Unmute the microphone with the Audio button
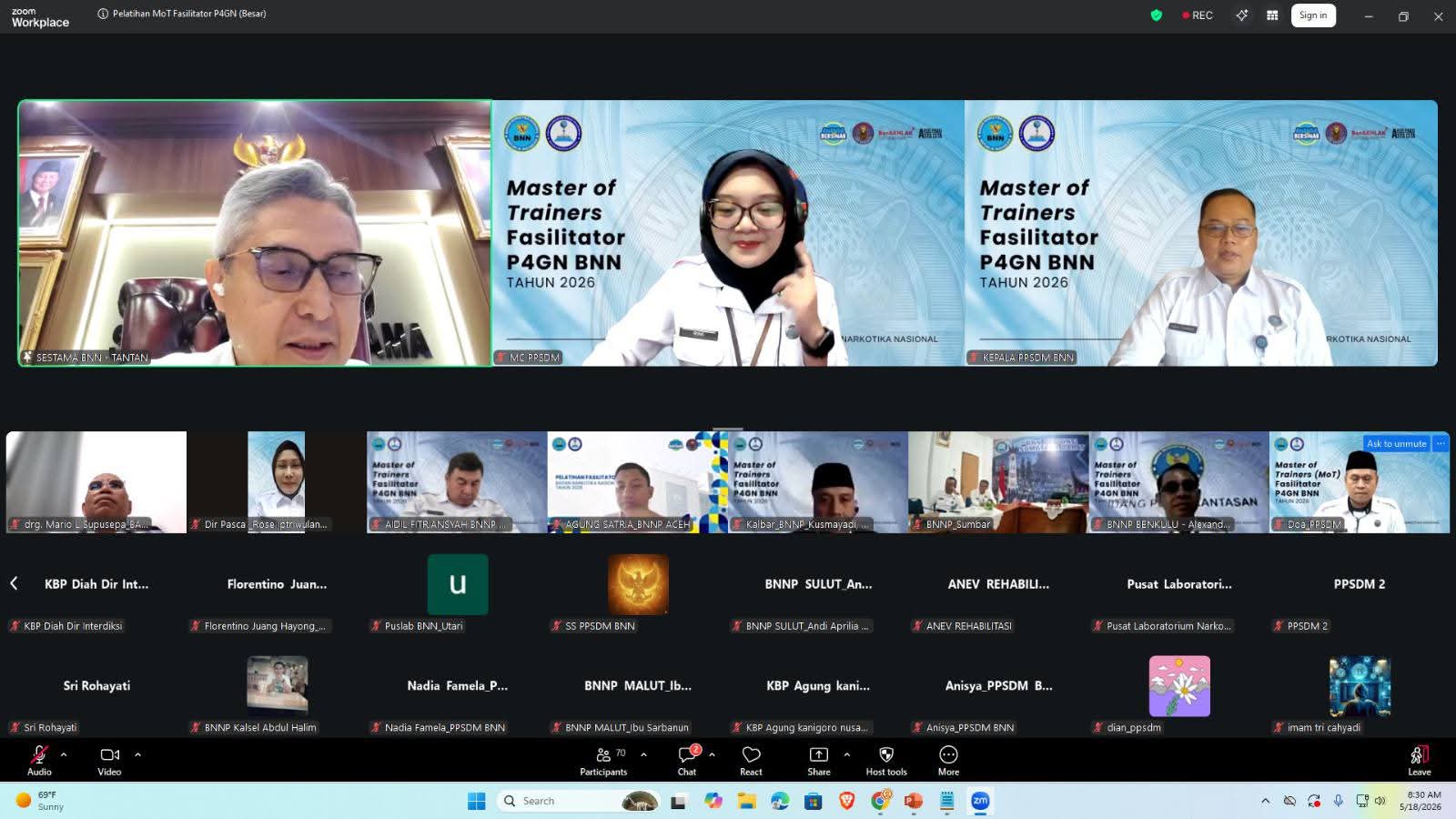 pyautogui.click(x=39, y=761)
